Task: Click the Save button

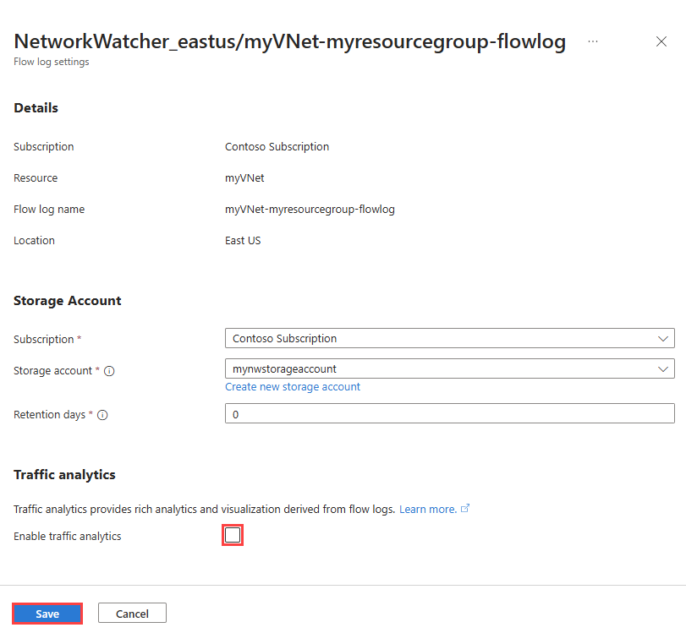Action: point(47,614)
